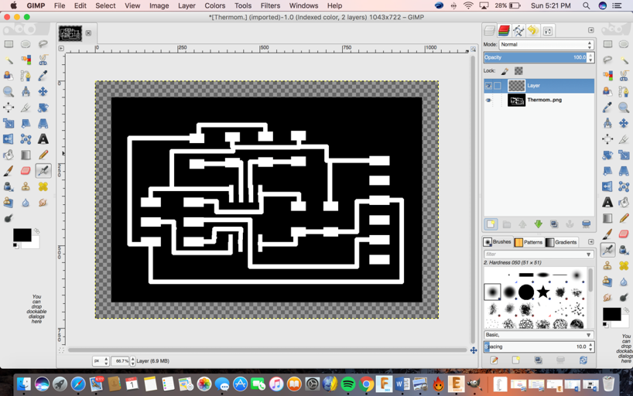Select Color Picker tool in left toolbox
Viewport: 633px width, 396px height.
[43, 76]
